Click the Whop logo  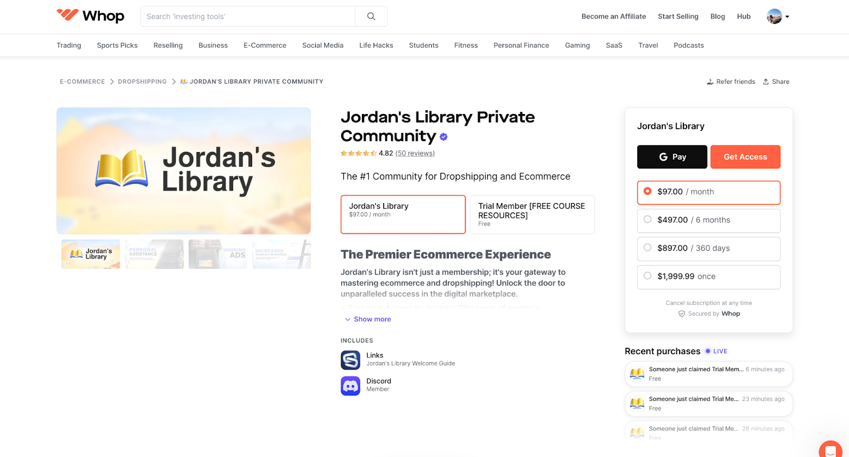(x=90, y=16)
